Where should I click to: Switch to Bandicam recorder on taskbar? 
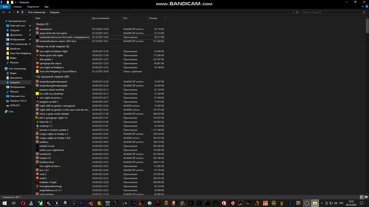coord(307,203)
